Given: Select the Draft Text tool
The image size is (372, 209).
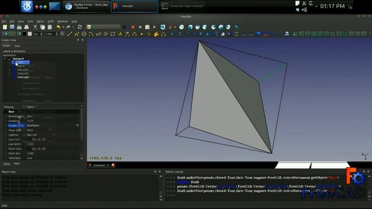Looking at the screenshot, I should click(120, 34).
